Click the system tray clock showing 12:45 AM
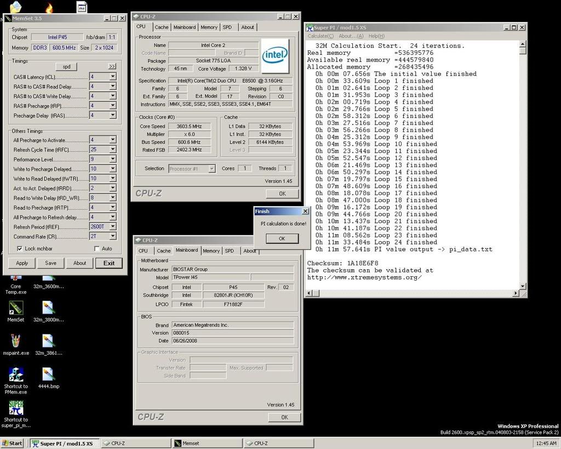561x449 pixels. (x=546, y=444)
